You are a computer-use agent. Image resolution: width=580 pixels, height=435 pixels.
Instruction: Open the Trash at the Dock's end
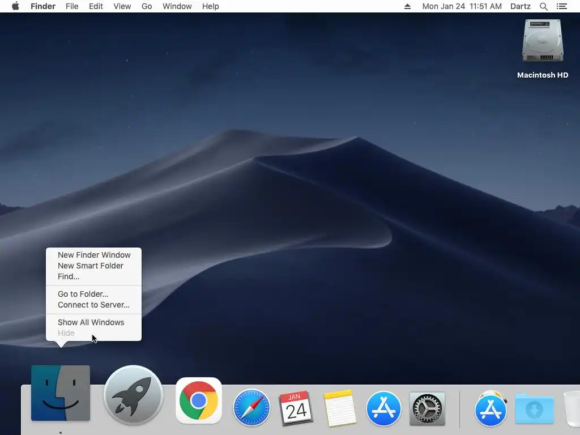point(572,408)
